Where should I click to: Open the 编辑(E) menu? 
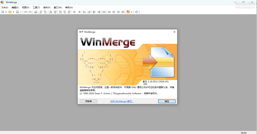pos(15,7)
